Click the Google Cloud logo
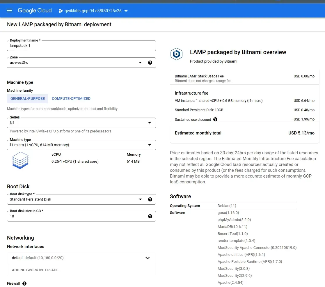 tap(35, 10)
